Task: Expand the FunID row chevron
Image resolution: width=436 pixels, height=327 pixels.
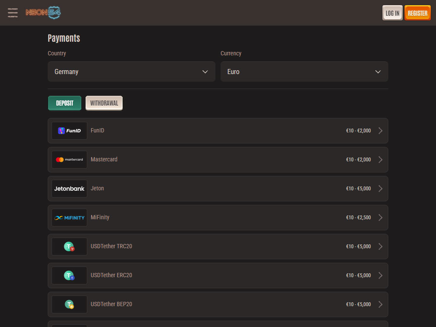Action: tap(380, 131)
